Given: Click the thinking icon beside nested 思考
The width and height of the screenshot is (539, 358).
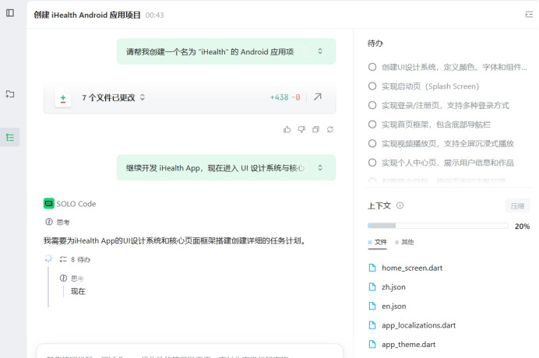Looking at the screenshot, I should [63, 279].
